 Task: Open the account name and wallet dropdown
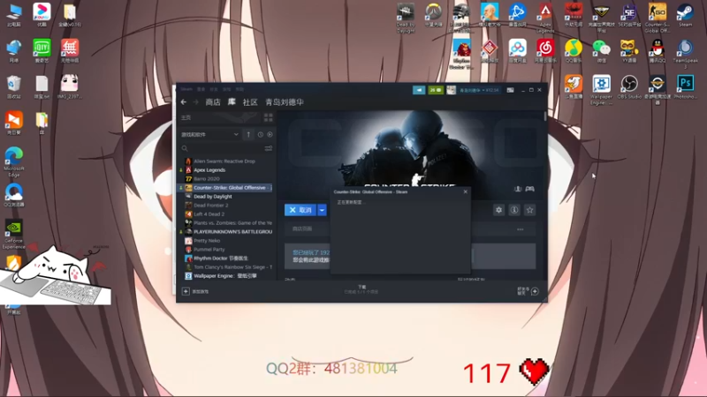(479, 90)
